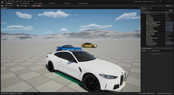Click the Landscape actor icon
This screenshot has height=95, width=174.
[147, 37]
